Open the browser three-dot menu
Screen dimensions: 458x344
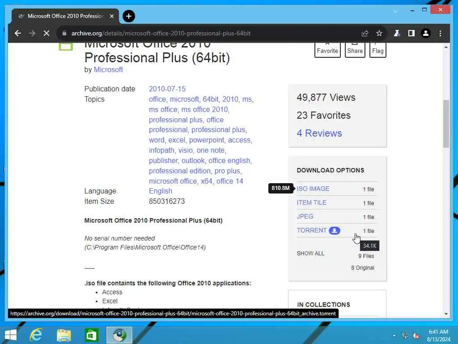point(440,33)
